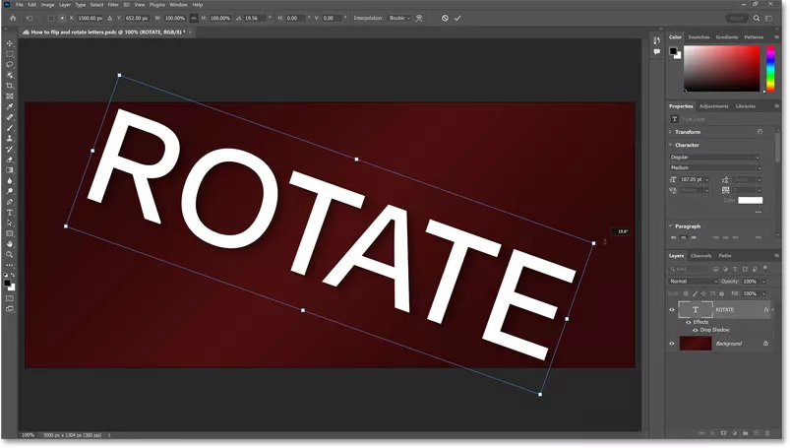
Task: Open more character options ellipsis
Action: (x=759, y=213)
